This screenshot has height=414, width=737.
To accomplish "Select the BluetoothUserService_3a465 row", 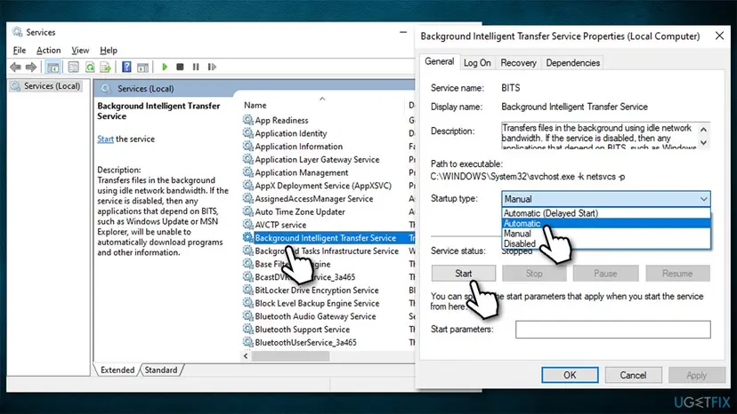I will point(305,343).
